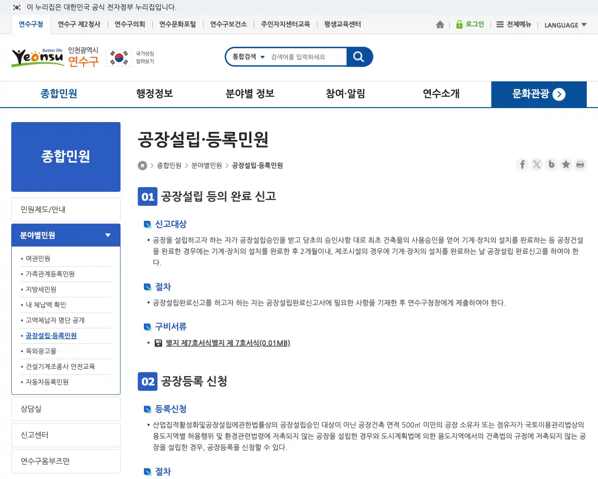Click the breadcrumb home icon
This screenshot has width=598, height=479.
coord(142,166)
